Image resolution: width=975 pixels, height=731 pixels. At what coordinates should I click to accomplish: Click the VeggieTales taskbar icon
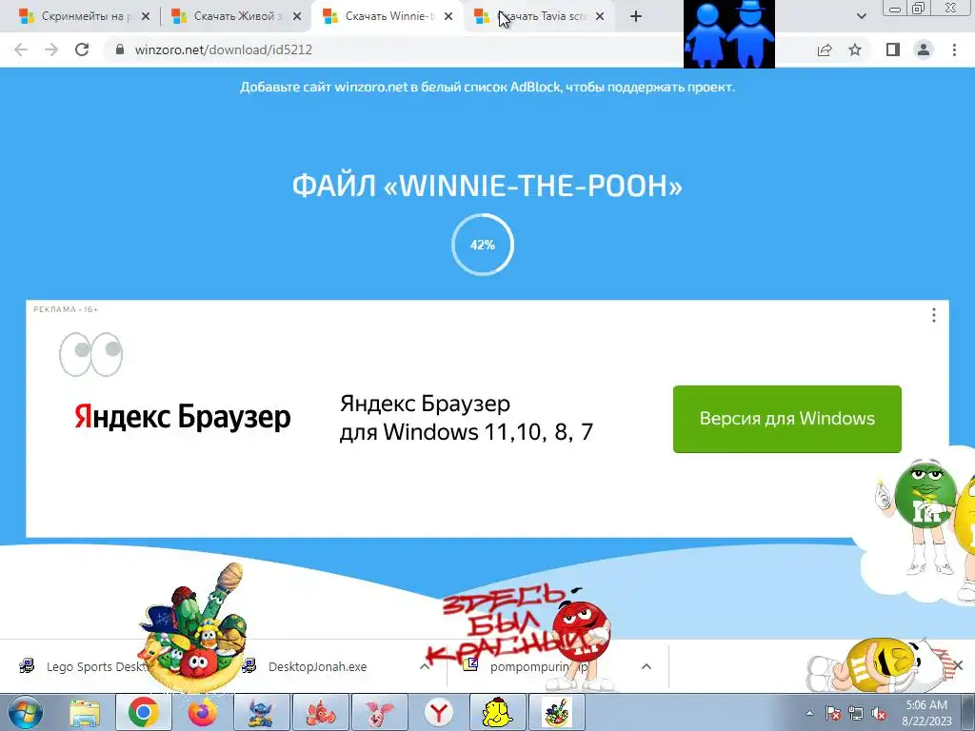coord(556,712)
